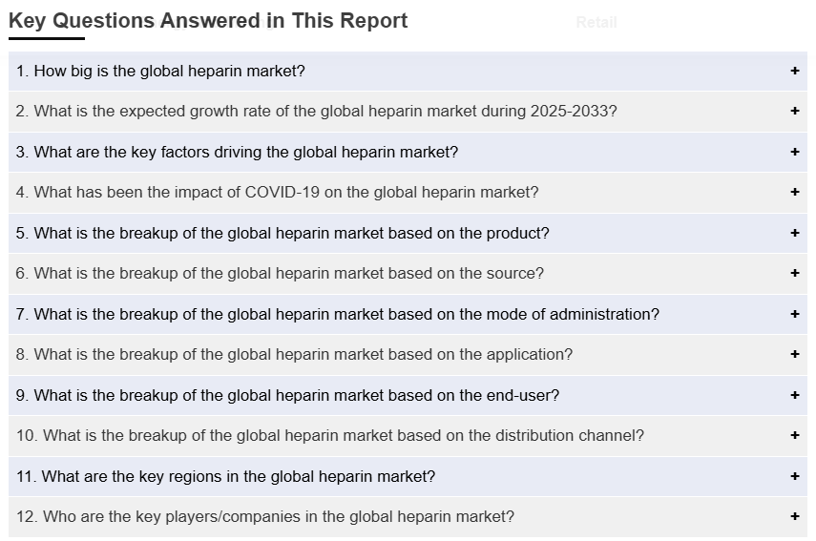This screenshot has height=541, width=816.
Task: Expand the COVID-19 impact question text
Action: click(277, 192)
